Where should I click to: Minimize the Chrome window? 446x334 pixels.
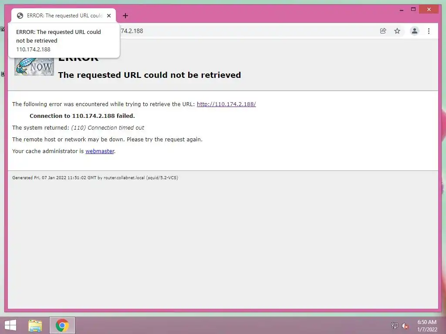401,10
